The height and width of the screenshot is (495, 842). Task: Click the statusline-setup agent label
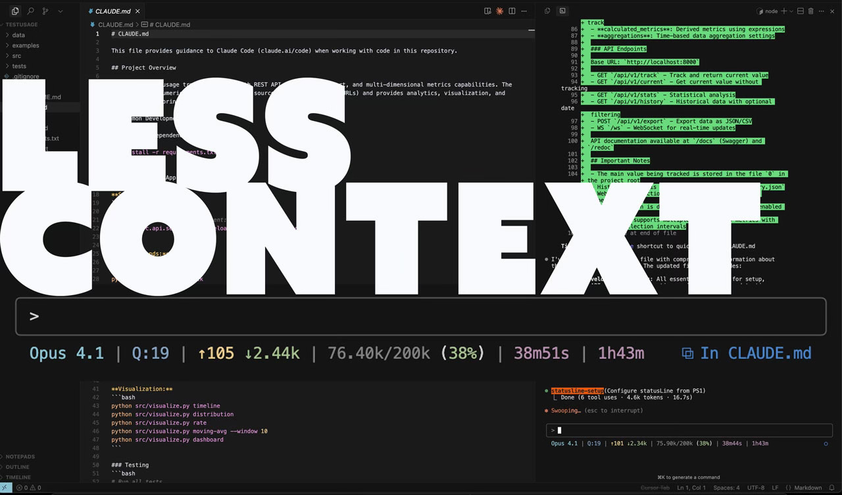click(577, 390)
